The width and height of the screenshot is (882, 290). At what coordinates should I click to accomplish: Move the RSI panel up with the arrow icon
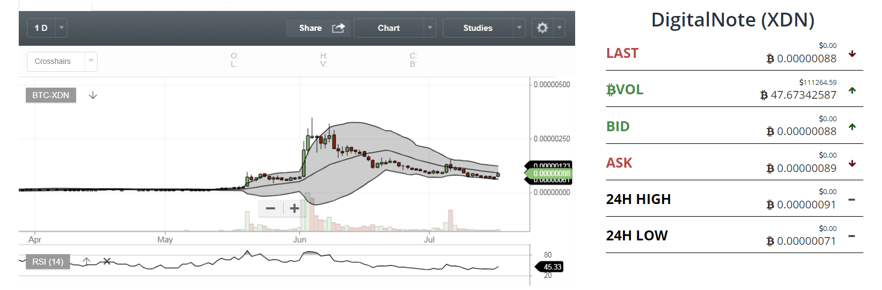click(86, 261)
